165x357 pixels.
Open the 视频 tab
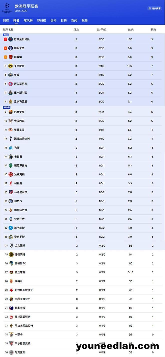point(84,20)
